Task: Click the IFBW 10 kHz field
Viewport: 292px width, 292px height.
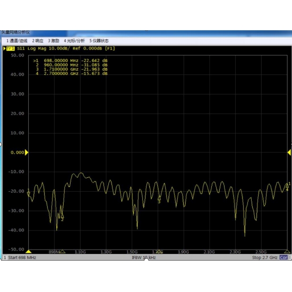Action: pos(144,257)
